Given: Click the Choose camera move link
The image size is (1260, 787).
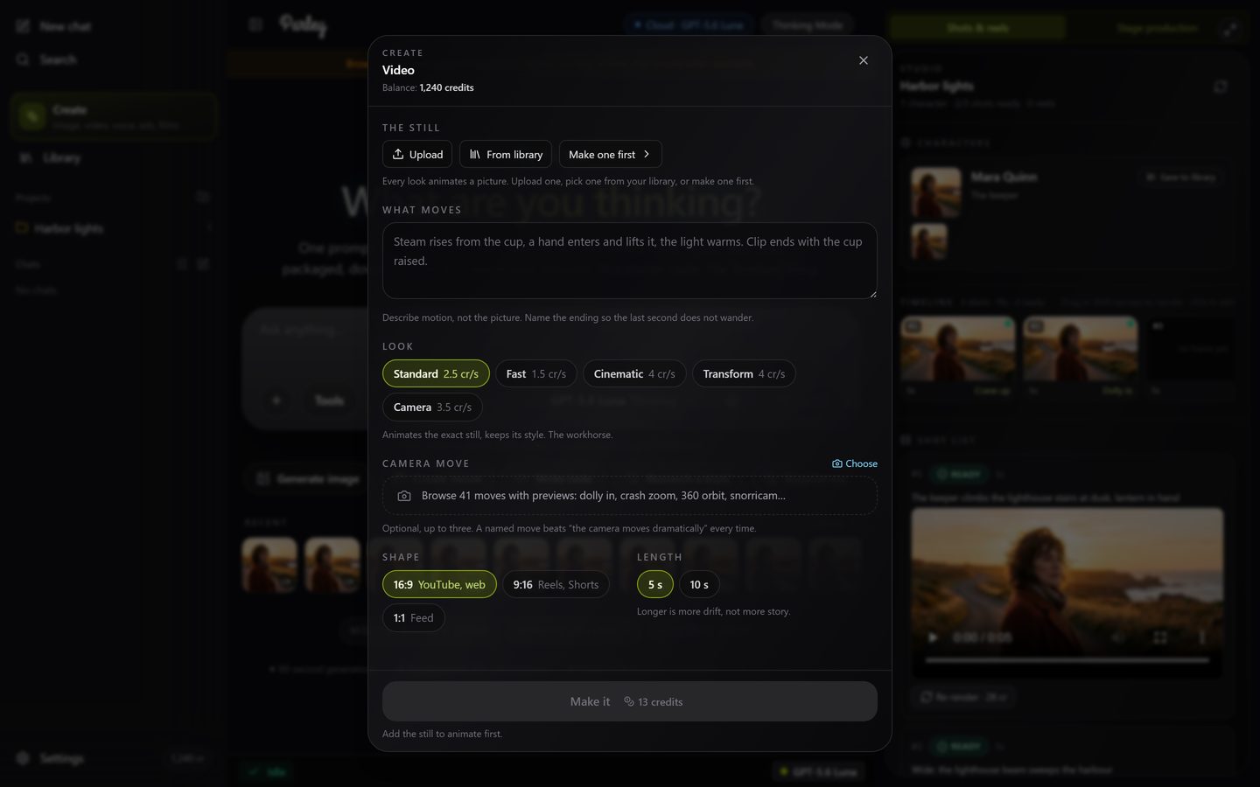Looking at the screenshot, I should click(855, 463).
